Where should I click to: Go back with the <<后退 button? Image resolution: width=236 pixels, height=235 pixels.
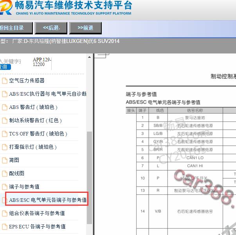pyautogui.click(x=51, y=28)
